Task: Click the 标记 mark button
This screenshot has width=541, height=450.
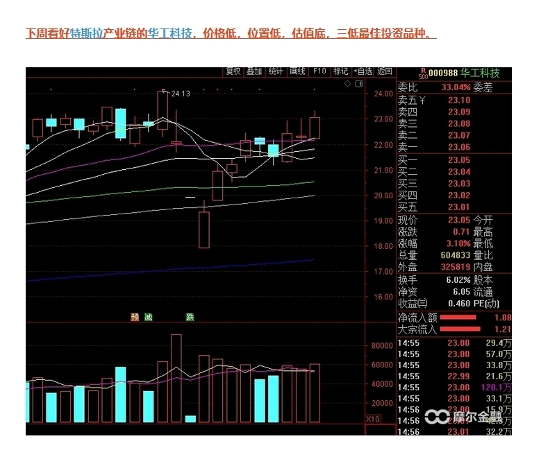Action: click(340, 71)
